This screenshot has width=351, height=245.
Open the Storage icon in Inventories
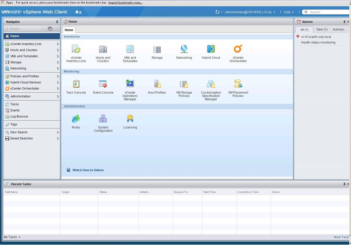point(157,50)
